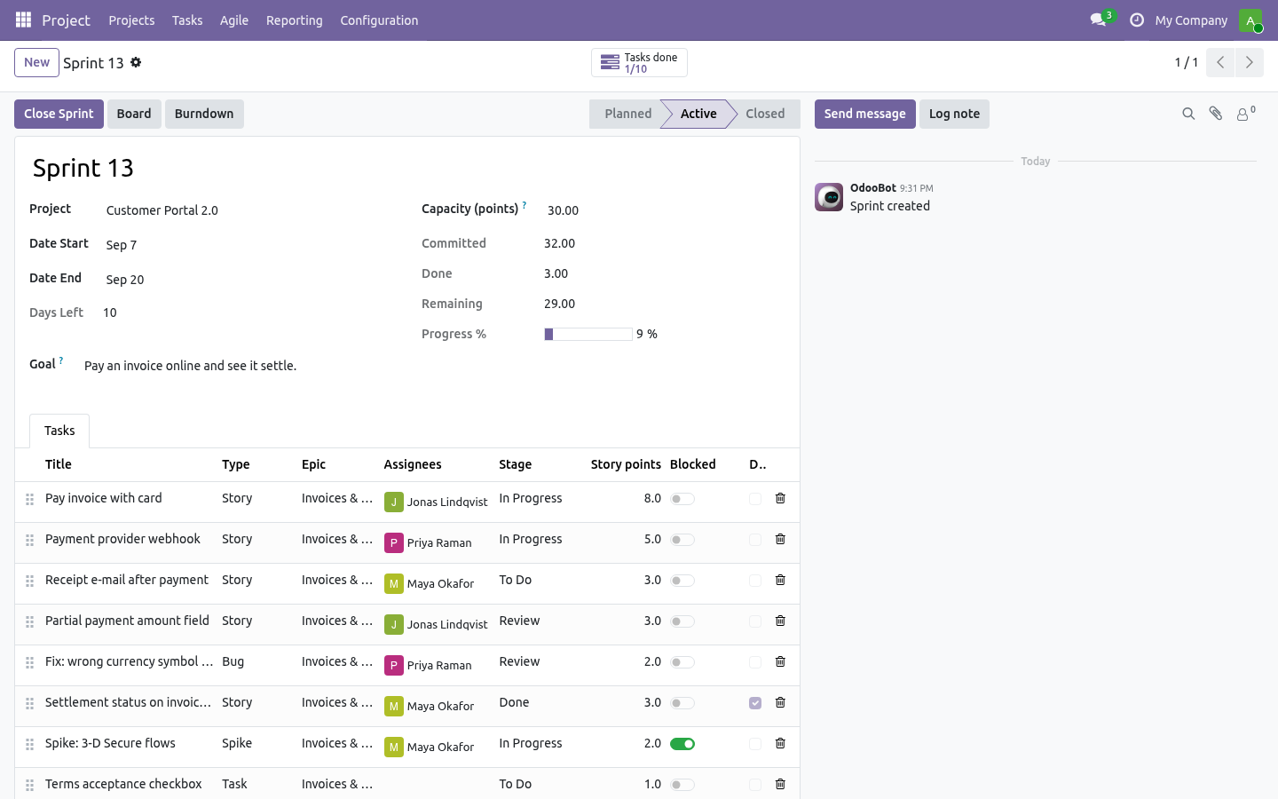Image resolution: width=1278 pixels, height=799 pixels.
Task: Click the user avatar in top bar
Action: pos(1250,20)
